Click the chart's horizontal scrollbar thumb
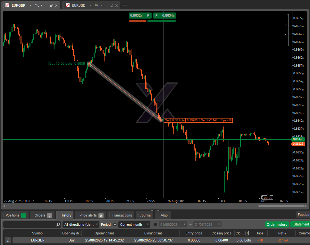 [281, 206]
